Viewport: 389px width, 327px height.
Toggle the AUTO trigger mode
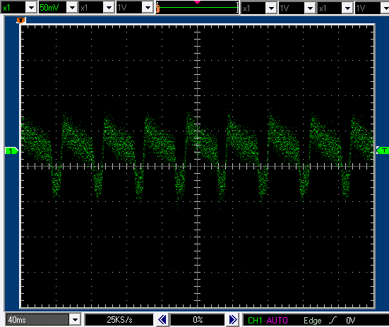tap(277, 321)
